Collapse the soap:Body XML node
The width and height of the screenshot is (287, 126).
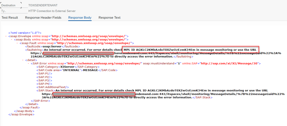tap(12, 40)
